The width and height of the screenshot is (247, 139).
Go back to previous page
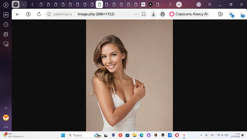pyautogui.click(x=18, y=14)
